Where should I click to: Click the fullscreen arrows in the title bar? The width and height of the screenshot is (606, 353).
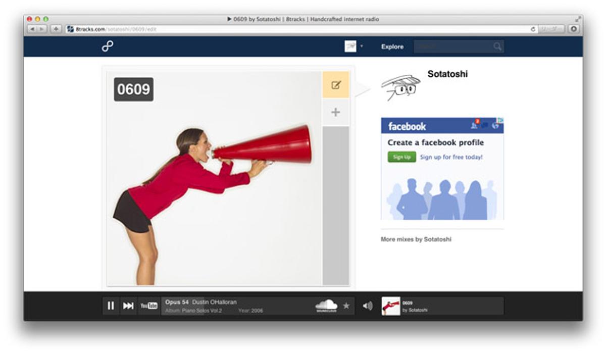pyautogui.click(x=577, y=19)
